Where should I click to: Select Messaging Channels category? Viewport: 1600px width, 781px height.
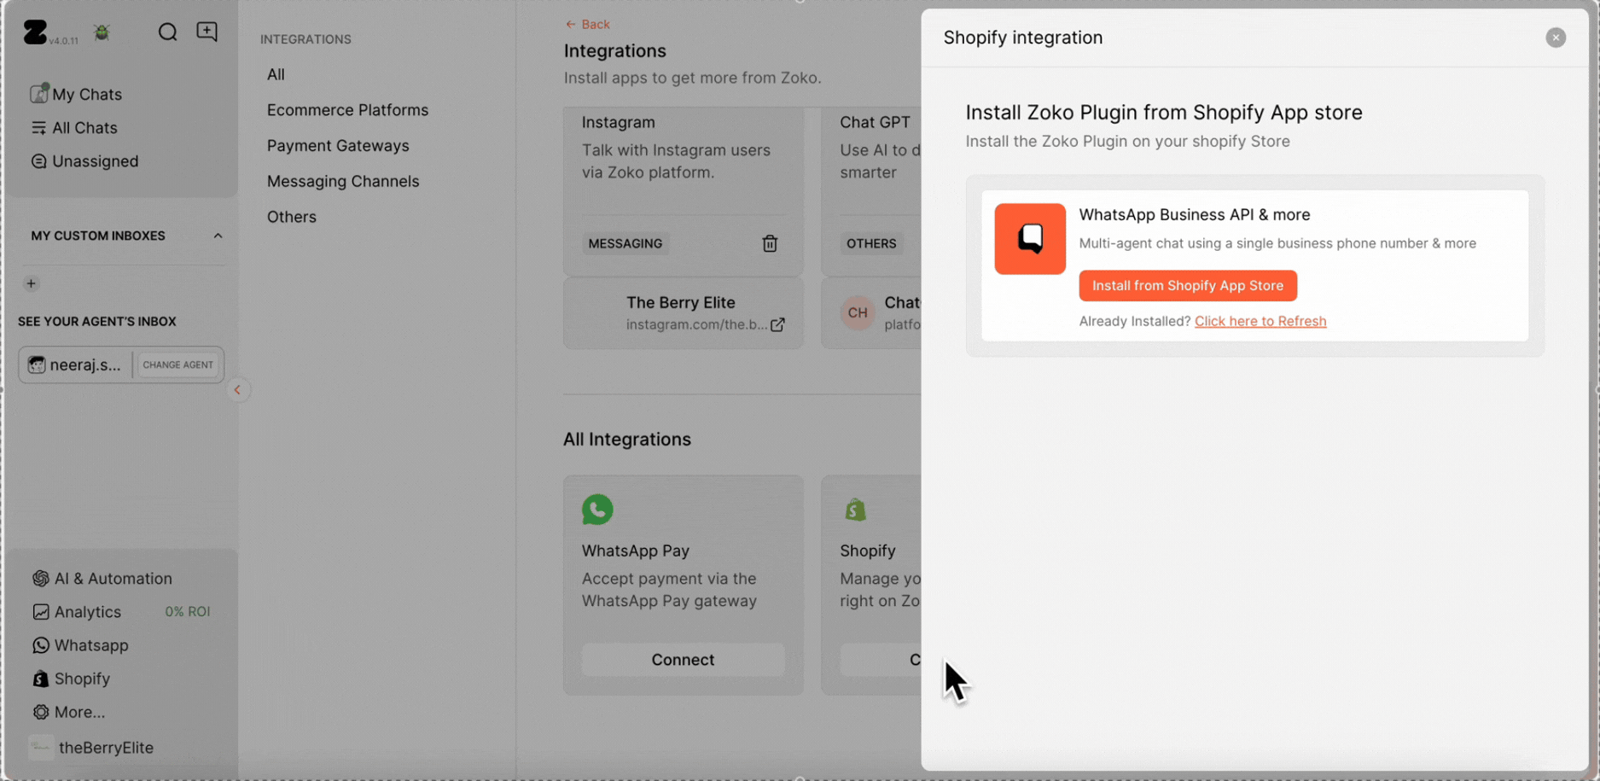pyautogui.click(x=343, y=181)
